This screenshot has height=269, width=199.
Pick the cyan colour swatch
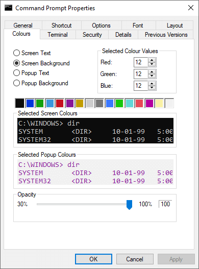[130, 103]
